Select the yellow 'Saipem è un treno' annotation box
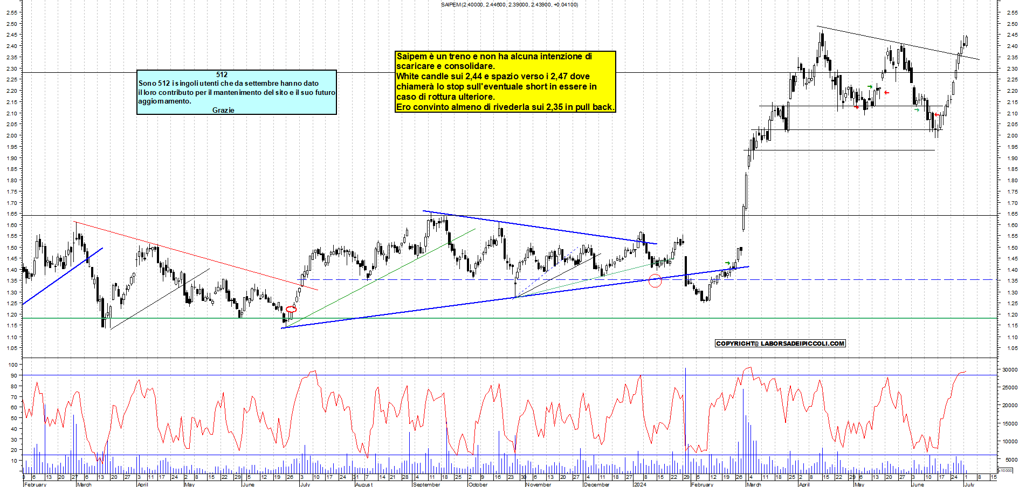The image size is (1019, 487). (x=505, y=81)
